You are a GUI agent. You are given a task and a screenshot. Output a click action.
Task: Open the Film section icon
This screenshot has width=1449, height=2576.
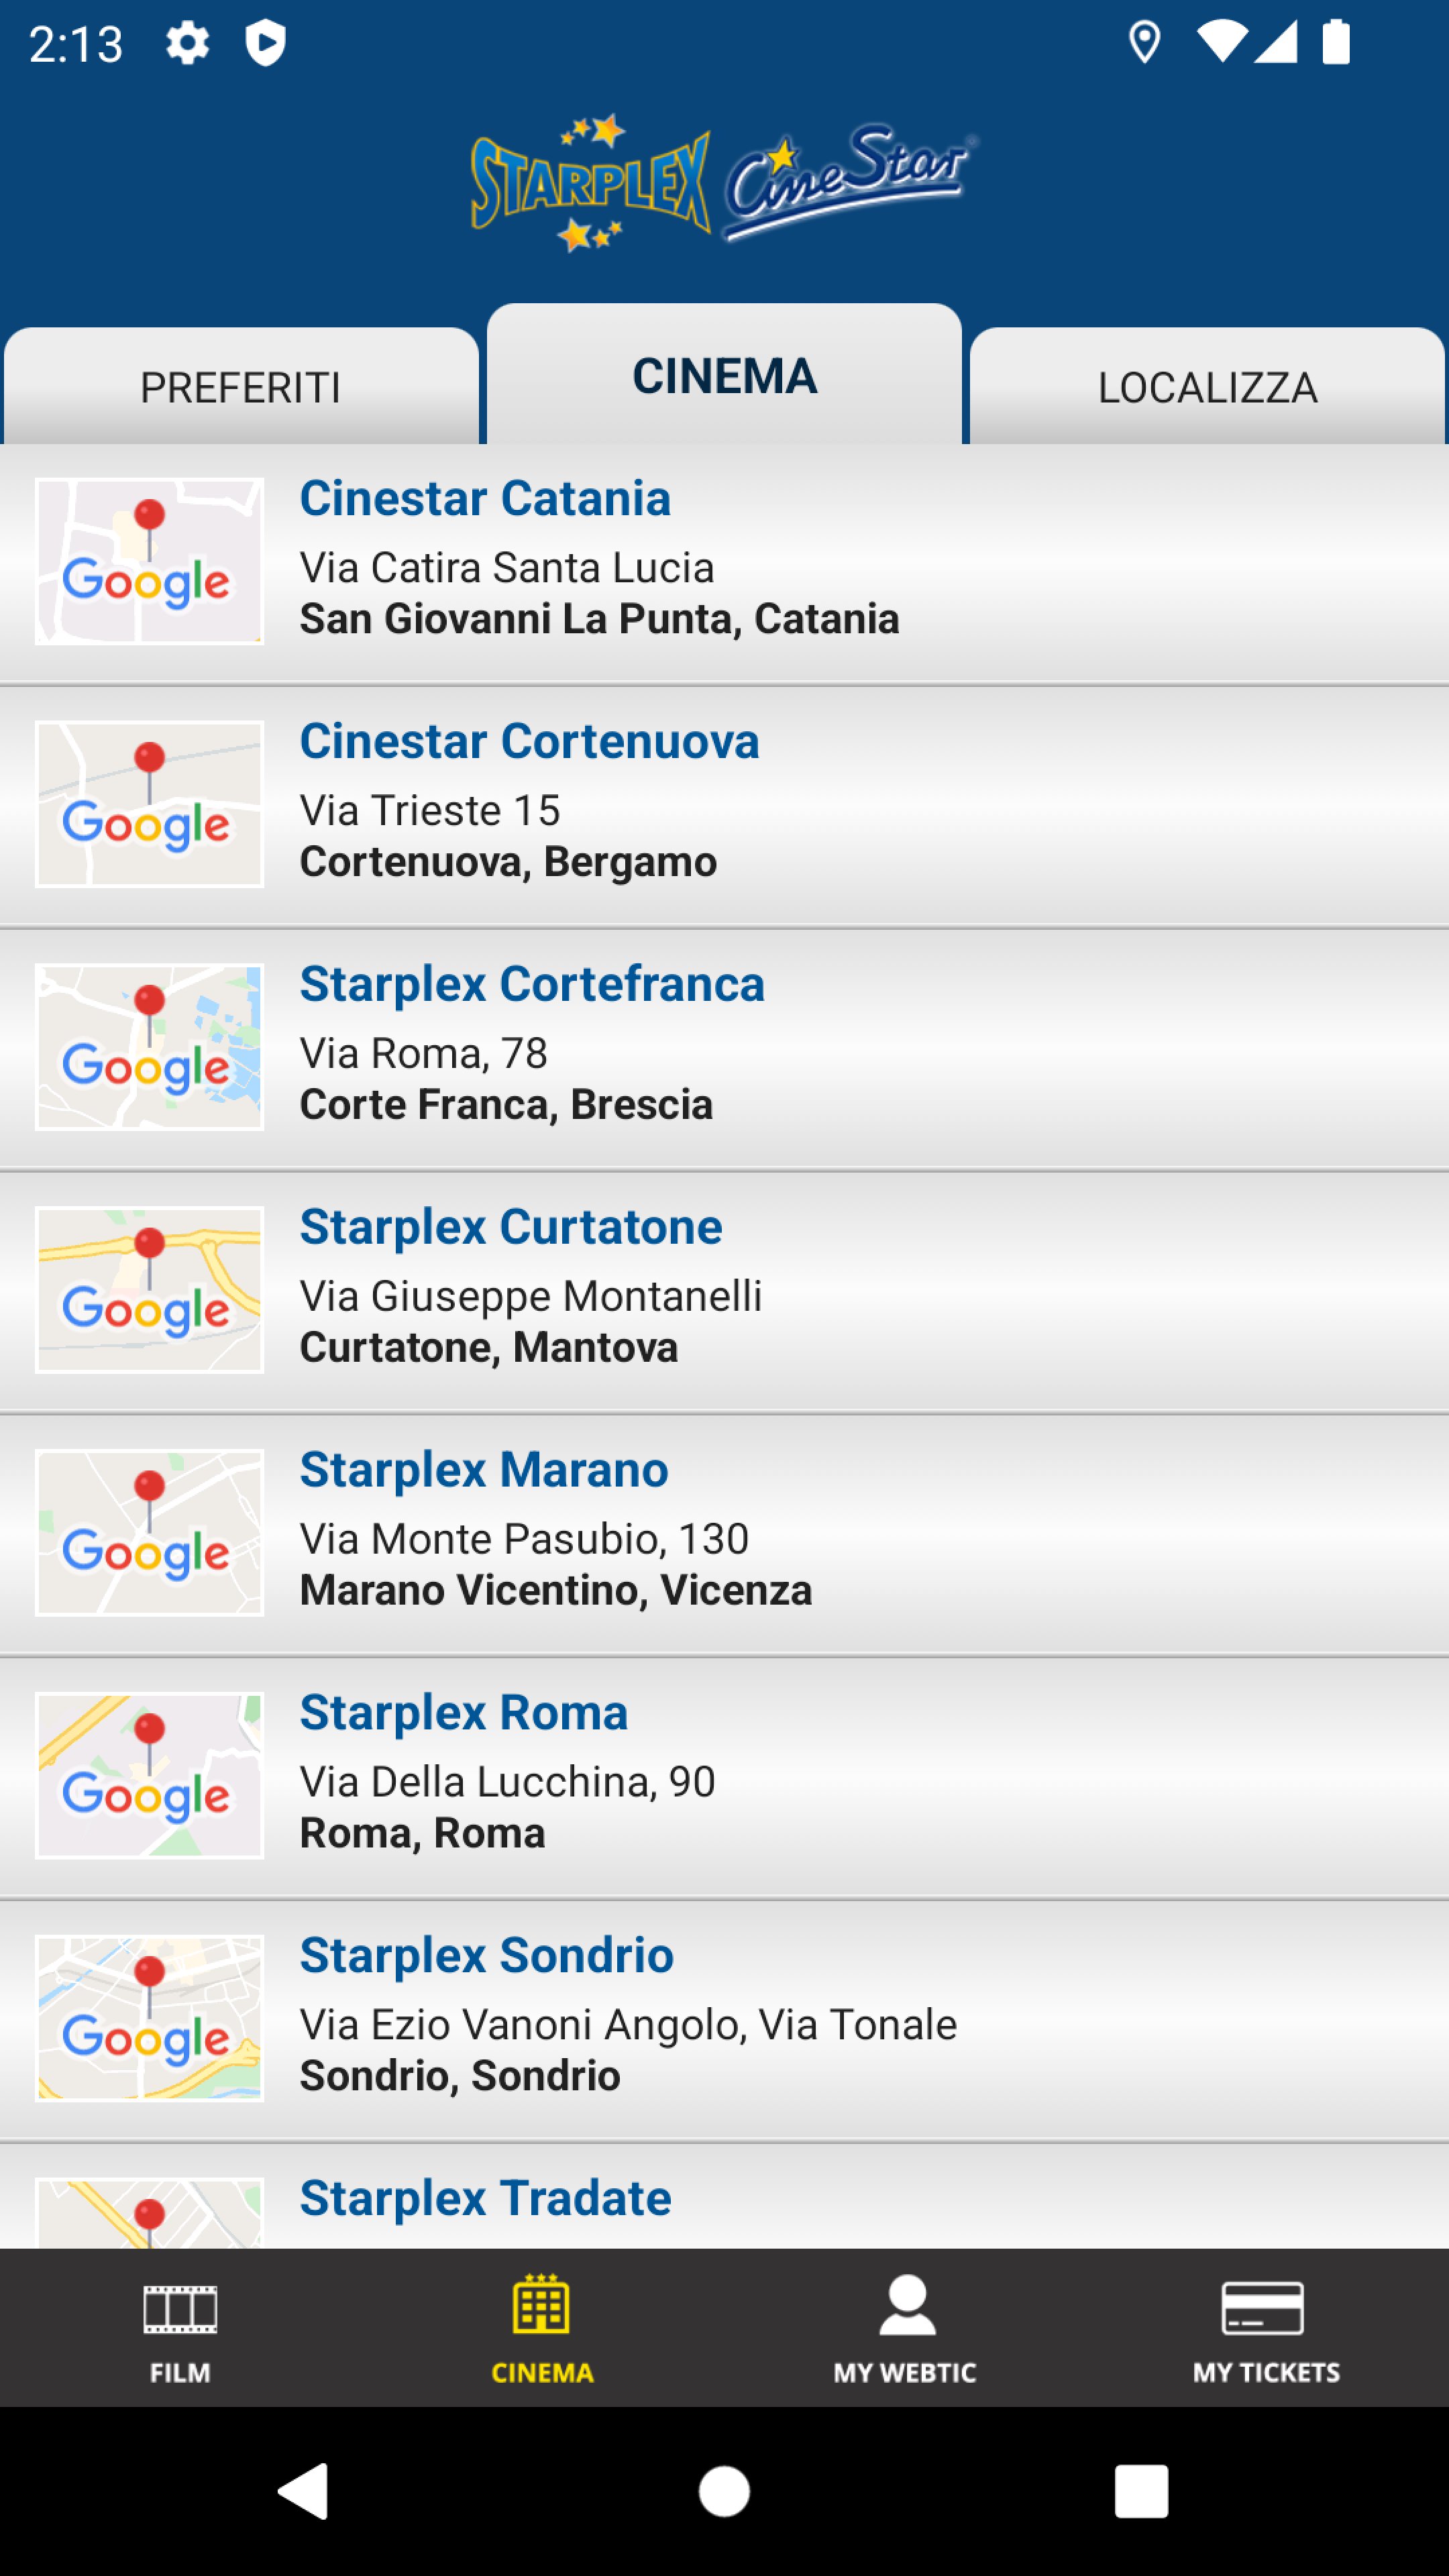coord(180,2308)
